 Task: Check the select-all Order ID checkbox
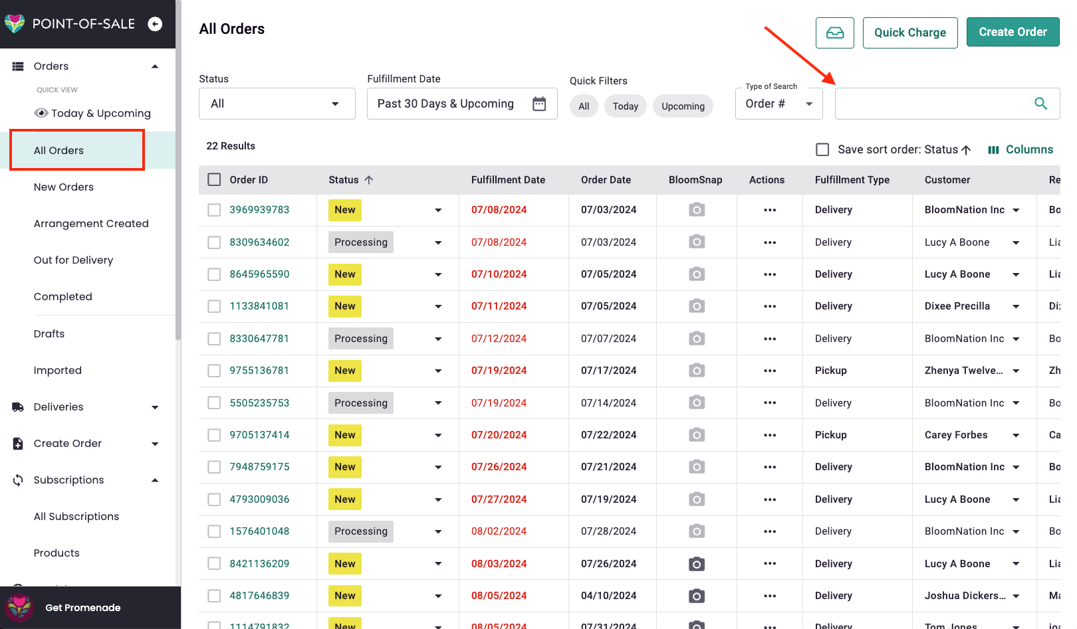pyautogui.click(x=214, y=180)
